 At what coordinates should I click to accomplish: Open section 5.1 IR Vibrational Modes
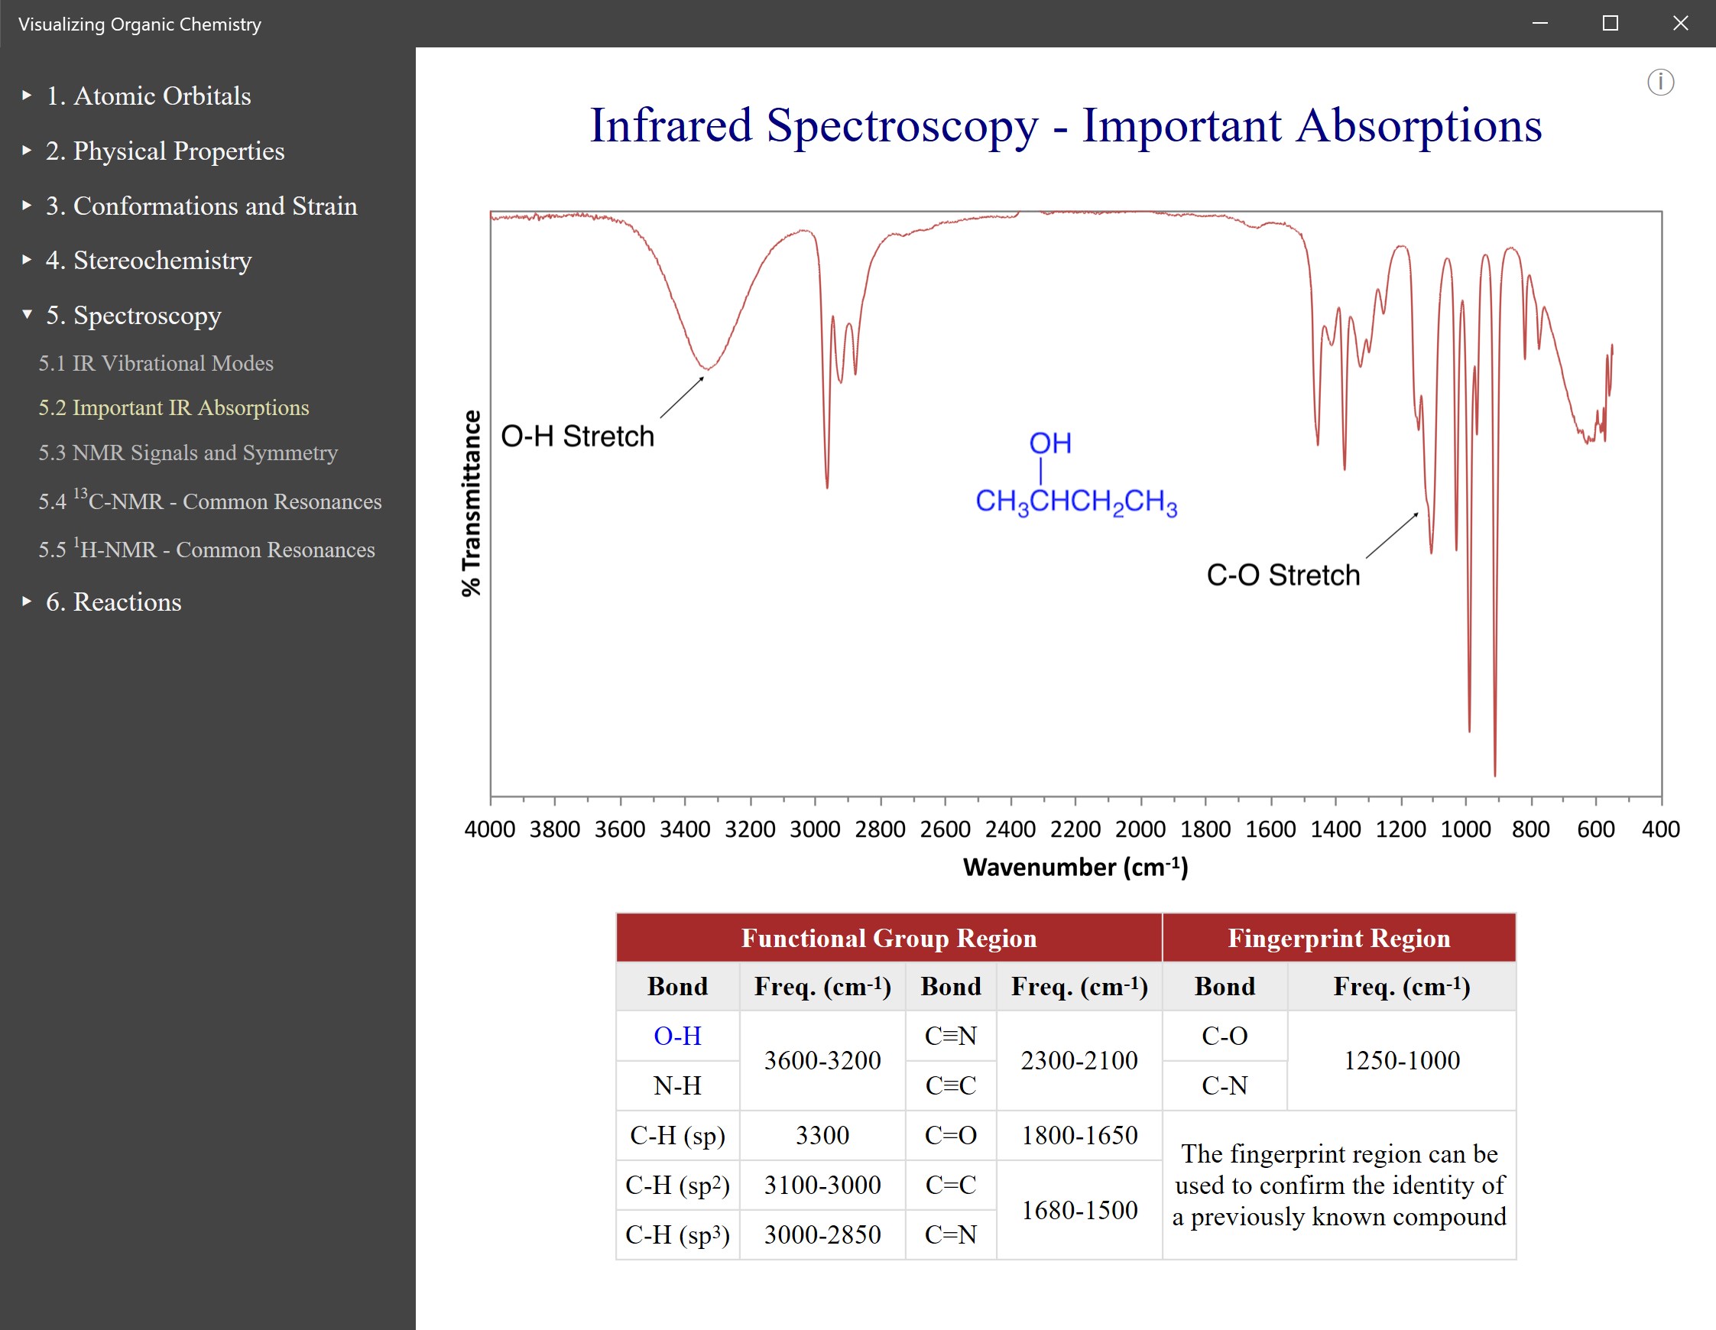[156, 363]
